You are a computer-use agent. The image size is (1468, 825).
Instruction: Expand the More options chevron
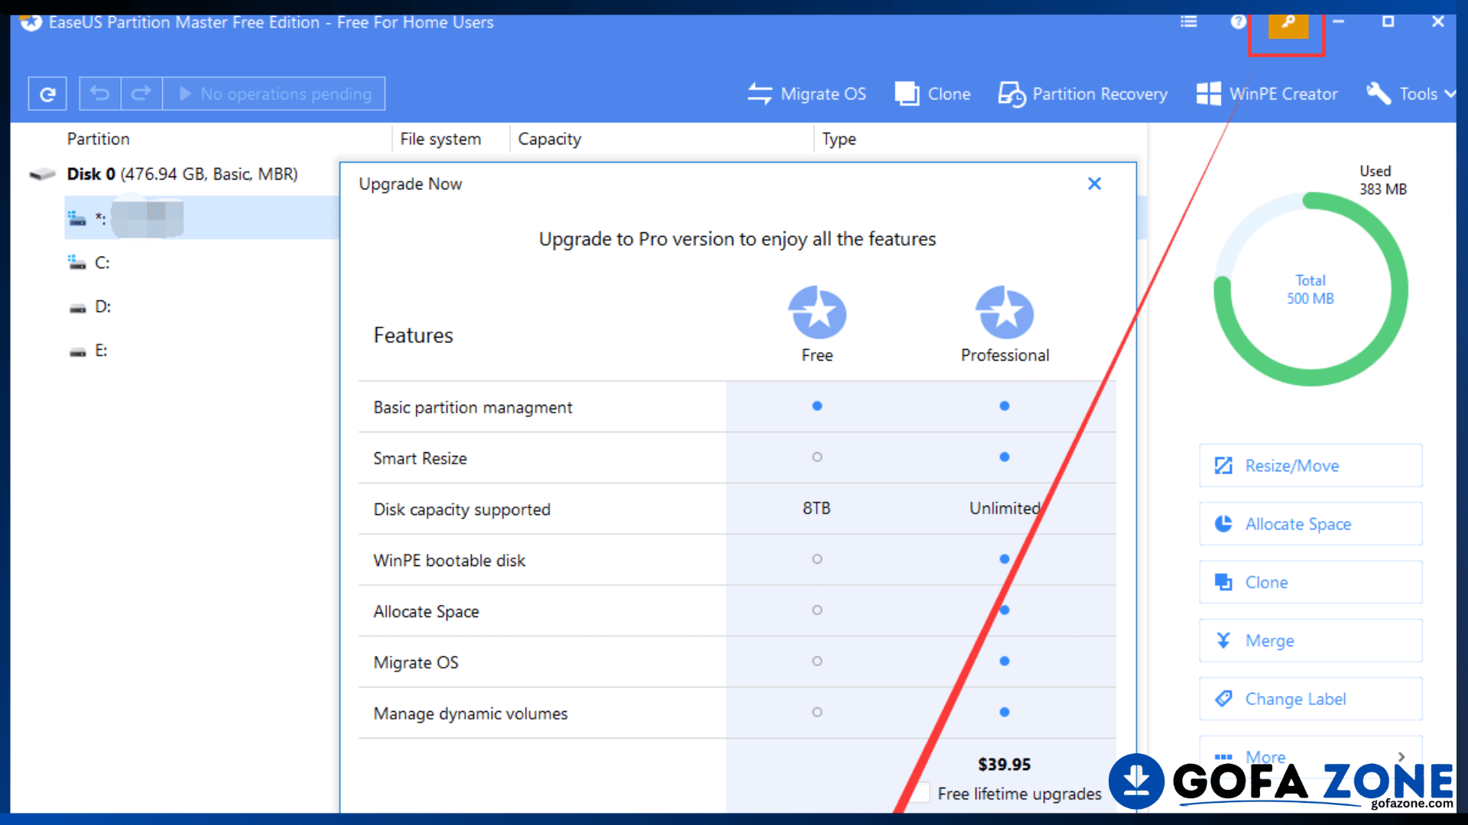(x=1401, y=756)
